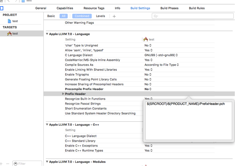
Task: Select the Recognize Pascal Strings setting
Action: [x=83, y=104]
